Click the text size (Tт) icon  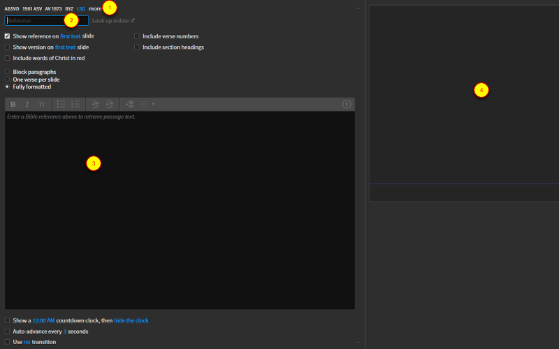[41, 104]
